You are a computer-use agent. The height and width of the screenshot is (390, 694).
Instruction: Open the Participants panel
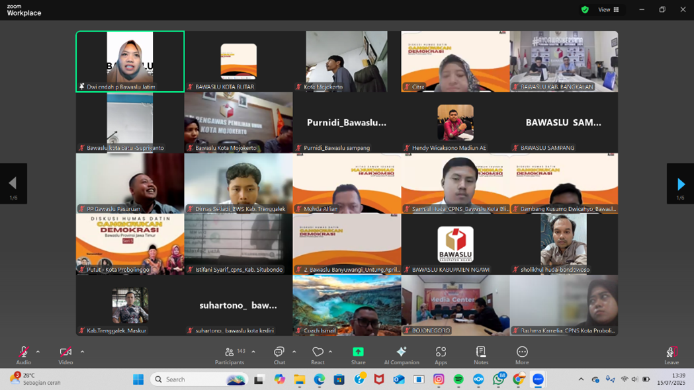(x=230, y=356)
